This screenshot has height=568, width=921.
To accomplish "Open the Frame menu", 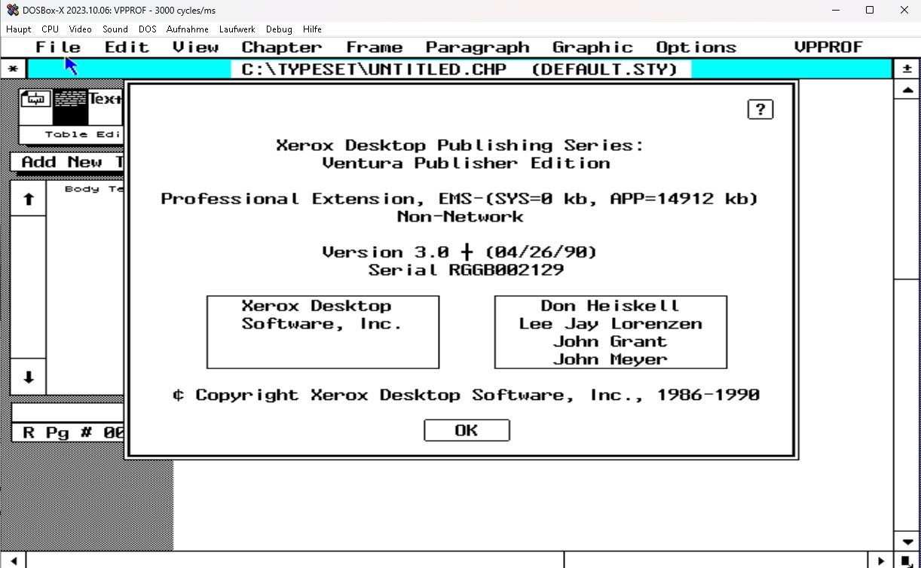I will tap(375, 47).
